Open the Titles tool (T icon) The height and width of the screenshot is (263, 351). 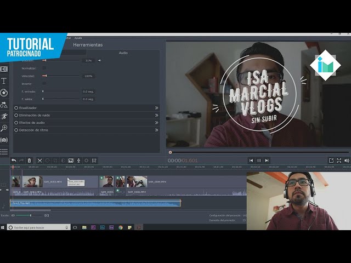click(x=4, y=81)
